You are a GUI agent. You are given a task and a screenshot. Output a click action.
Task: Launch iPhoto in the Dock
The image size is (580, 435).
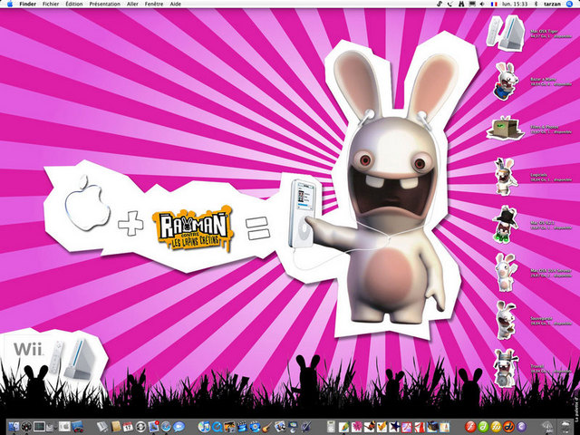coord(229,427)
